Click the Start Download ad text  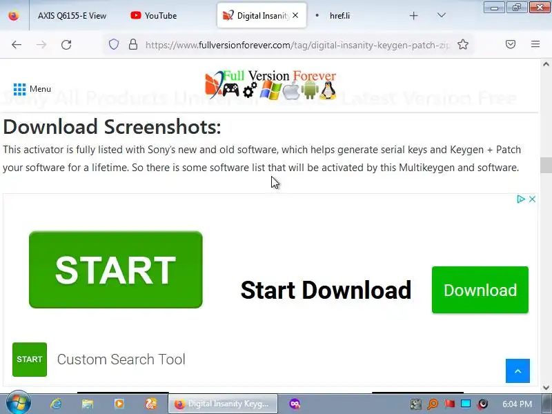point(326,290)
